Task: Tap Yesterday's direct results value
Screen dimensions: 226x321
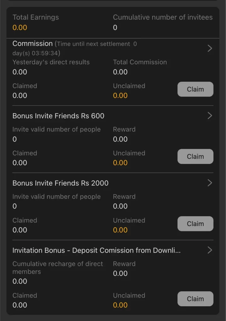Action: coord(20,72)
